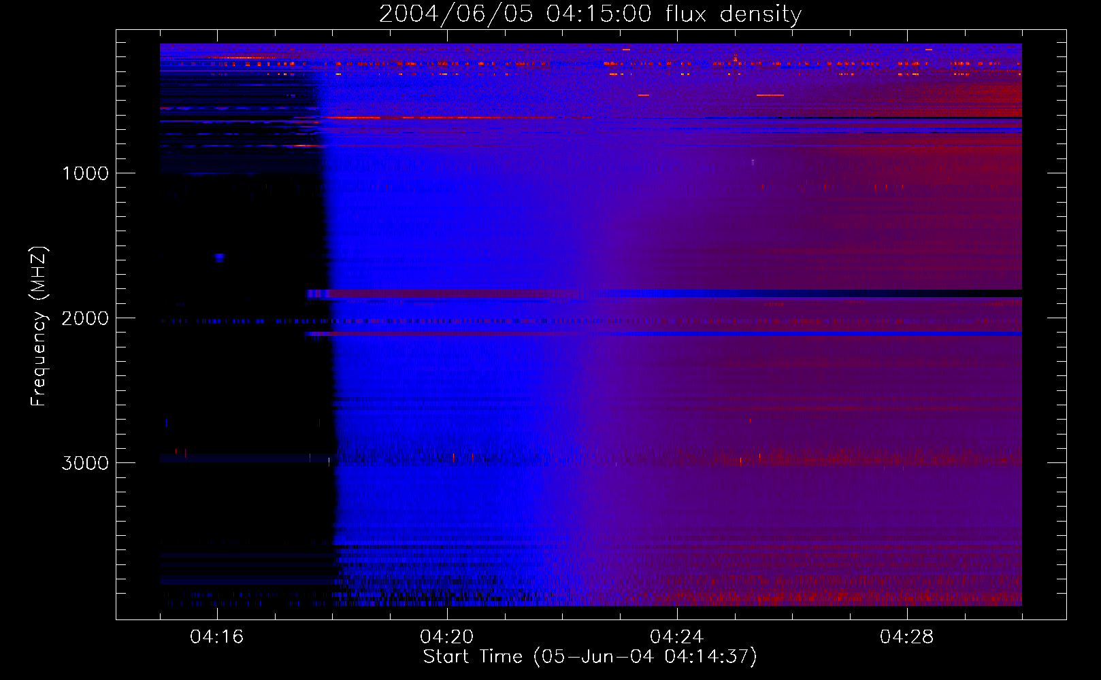Click the '1000' frequency tick label
Viewport: 1101px width, 680px height.
pos(85,173)
